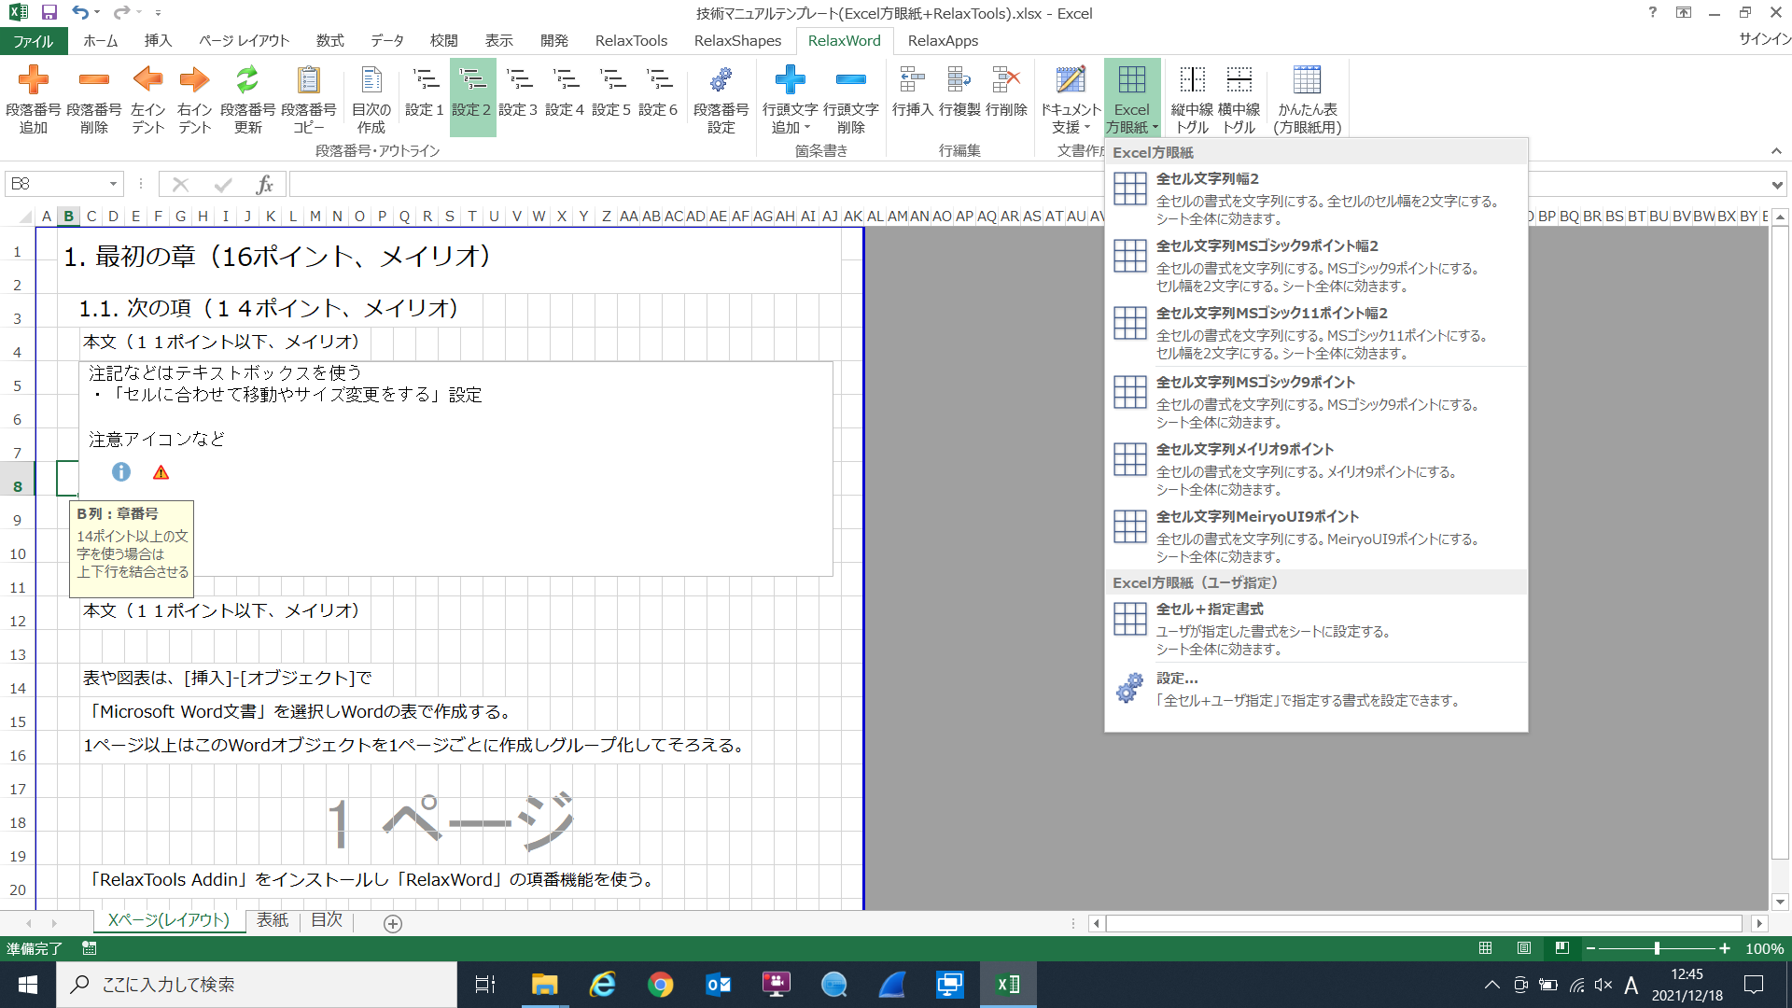
Task: Toggle 縦中線 vertical center line
Action: tap(1192, 81)
